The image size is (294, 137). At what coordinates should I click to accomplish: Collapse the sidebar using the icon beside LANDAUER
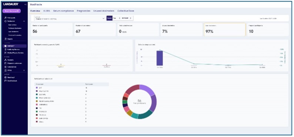tap(26, 4)
